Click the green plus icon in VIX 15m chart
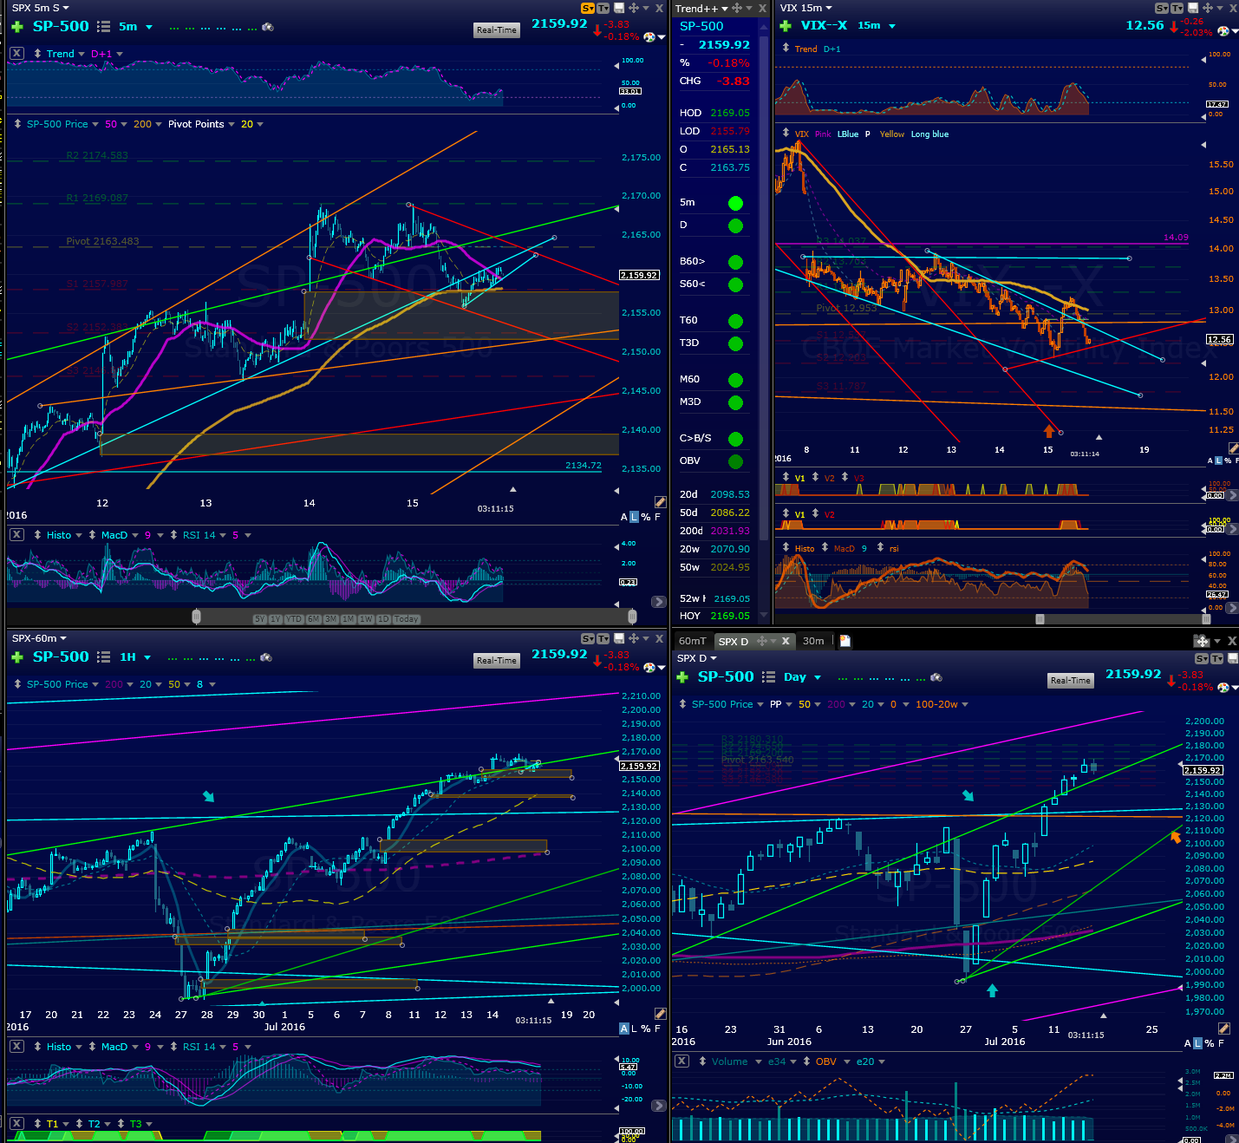 pyautogui.click(x=786, y=26)
